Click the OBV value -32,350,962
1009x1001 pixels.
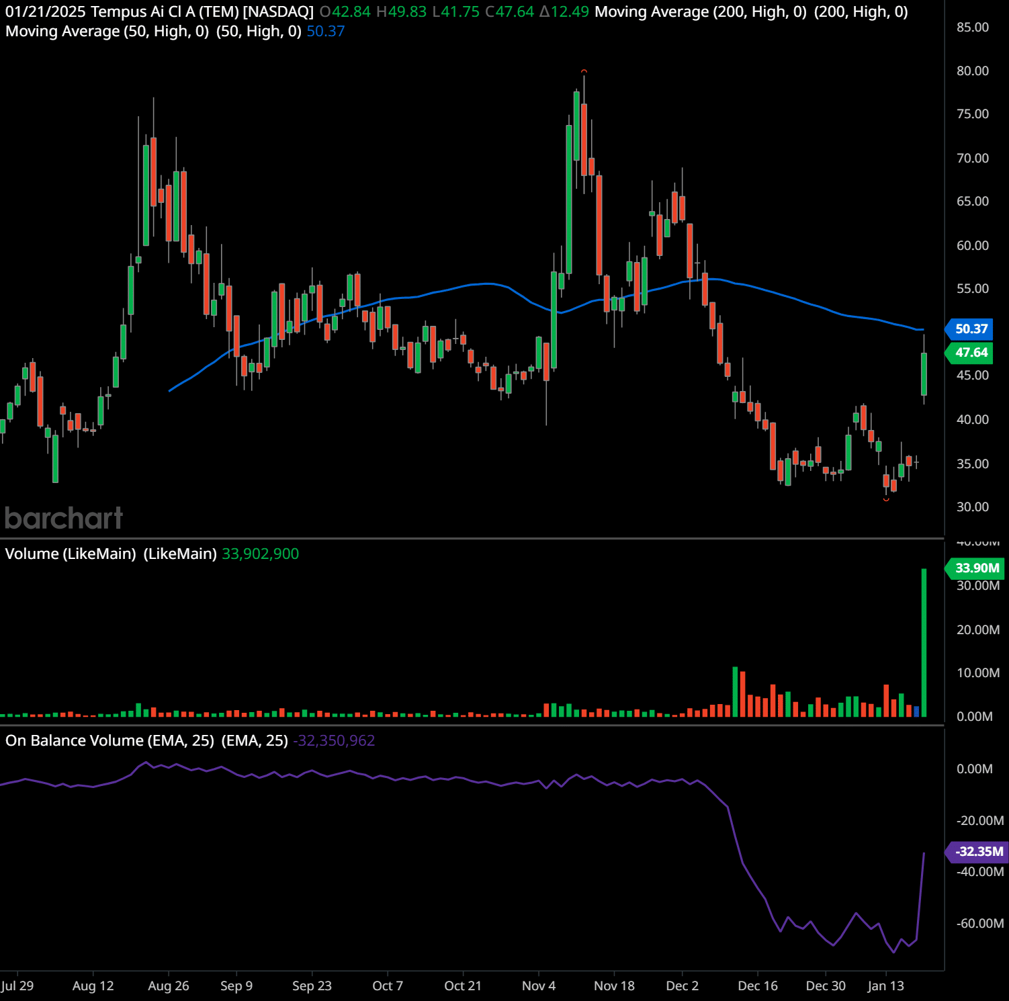pyautogui.click(x=335, y=740)
